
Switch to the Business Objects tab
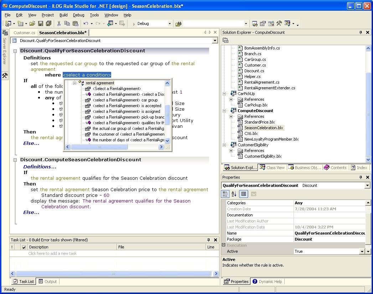tap(305, 168)
